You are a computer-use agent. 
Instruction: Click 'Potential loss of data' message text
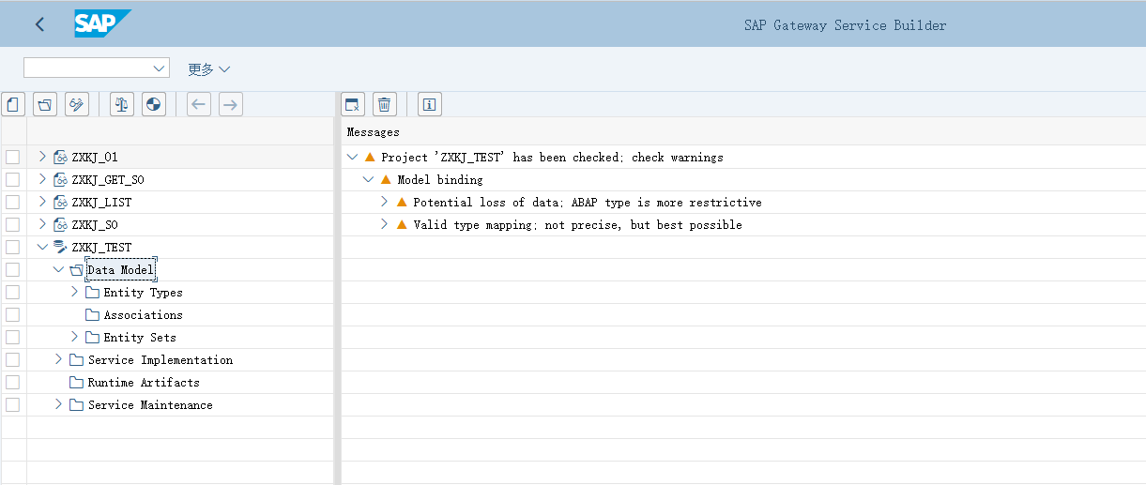tap(588, 203)
